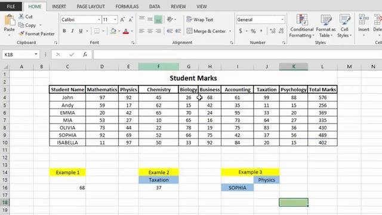382x215 pixels.
Task: Open Conditional Formatting menu
Action: click(x=301, y=26)
